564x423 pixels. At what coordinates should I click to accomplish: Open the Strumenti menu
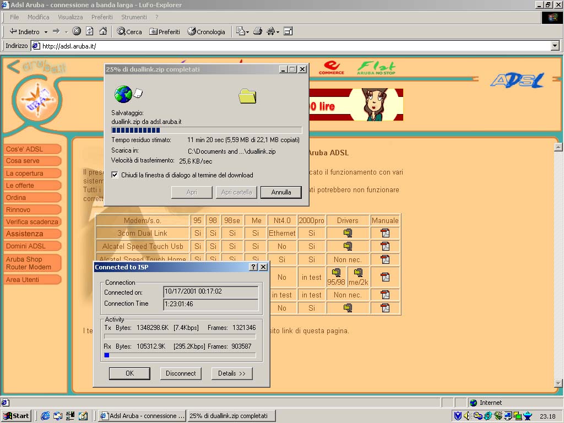pos(134,17)
